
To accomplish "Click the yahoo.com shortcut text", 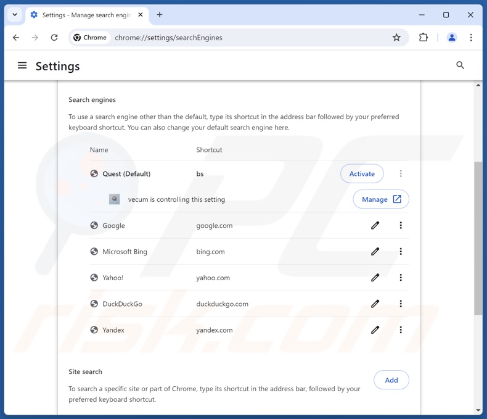I will pos(213,278).
